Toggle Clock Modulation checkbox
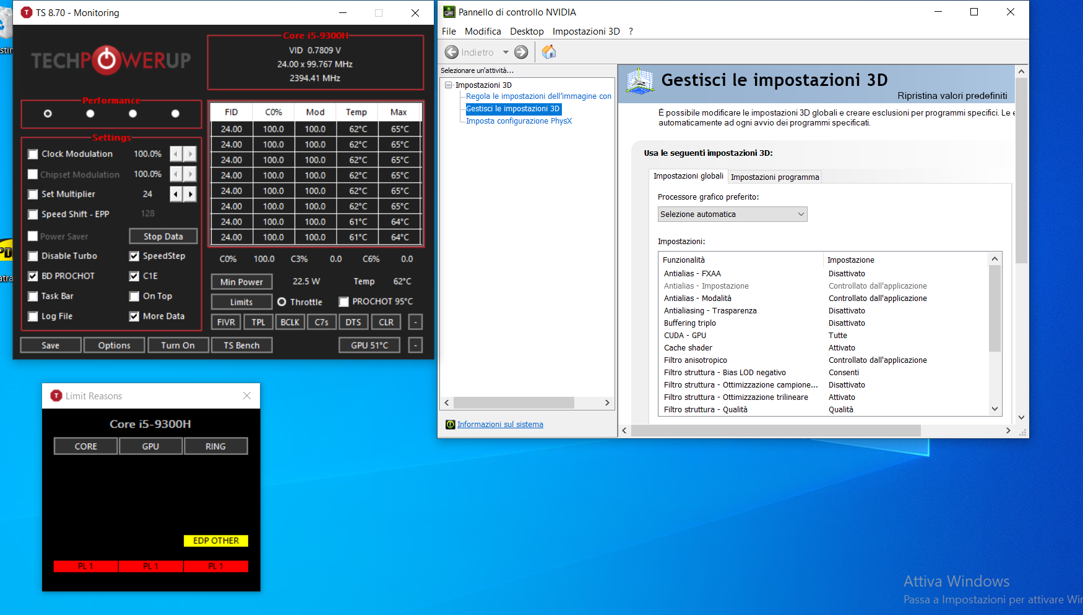 click(x=33, y=154)
